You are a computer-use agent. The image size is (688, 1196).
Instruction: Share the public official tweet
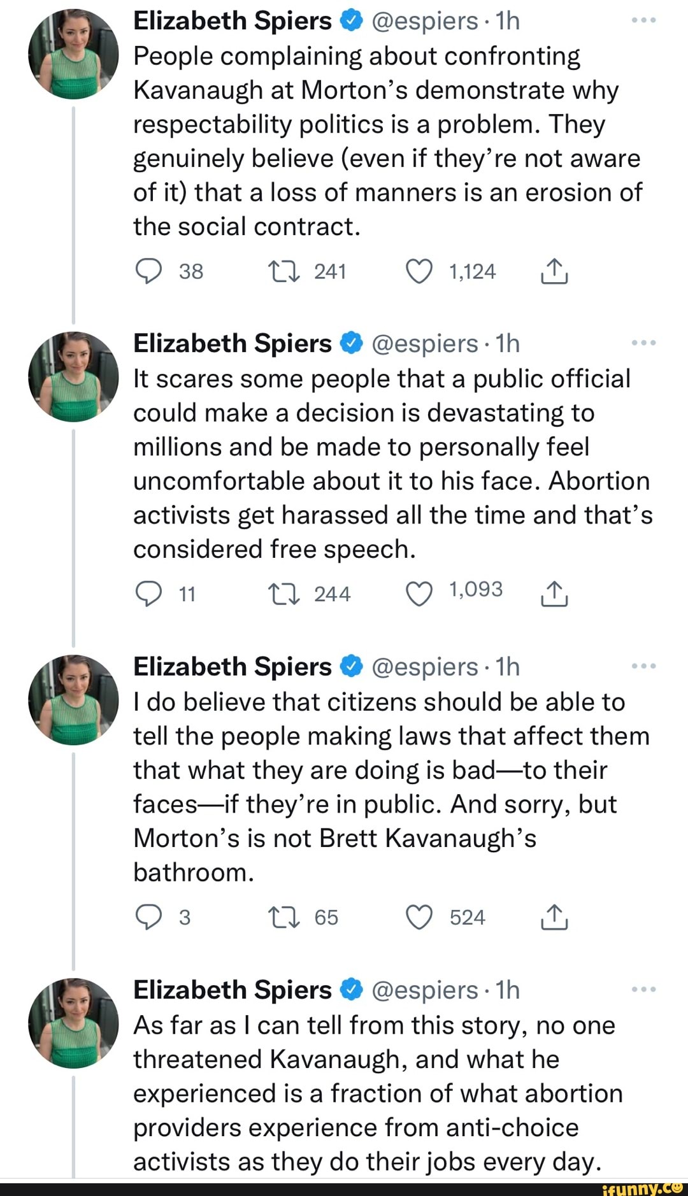click(554, 595)
